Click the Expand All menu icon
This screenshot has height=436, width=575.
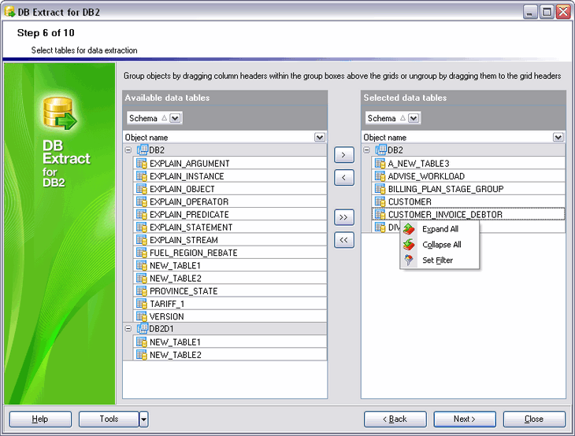pos(409,229)
